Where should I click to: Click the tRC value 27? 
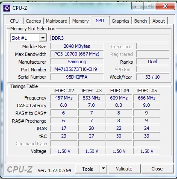[x=91, y=136]
